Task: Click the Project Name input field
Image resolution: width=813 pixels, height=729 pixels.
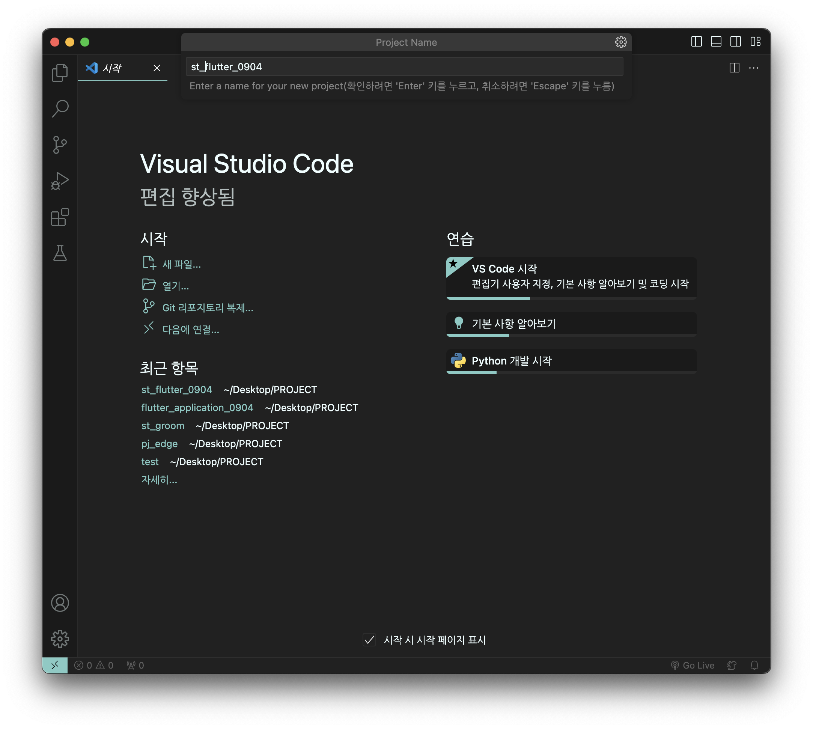Action: pos(404,67)
